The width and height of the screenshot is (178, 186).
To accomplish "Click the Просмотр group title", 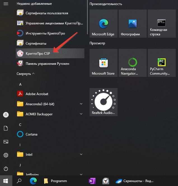I will coord(97,43).
